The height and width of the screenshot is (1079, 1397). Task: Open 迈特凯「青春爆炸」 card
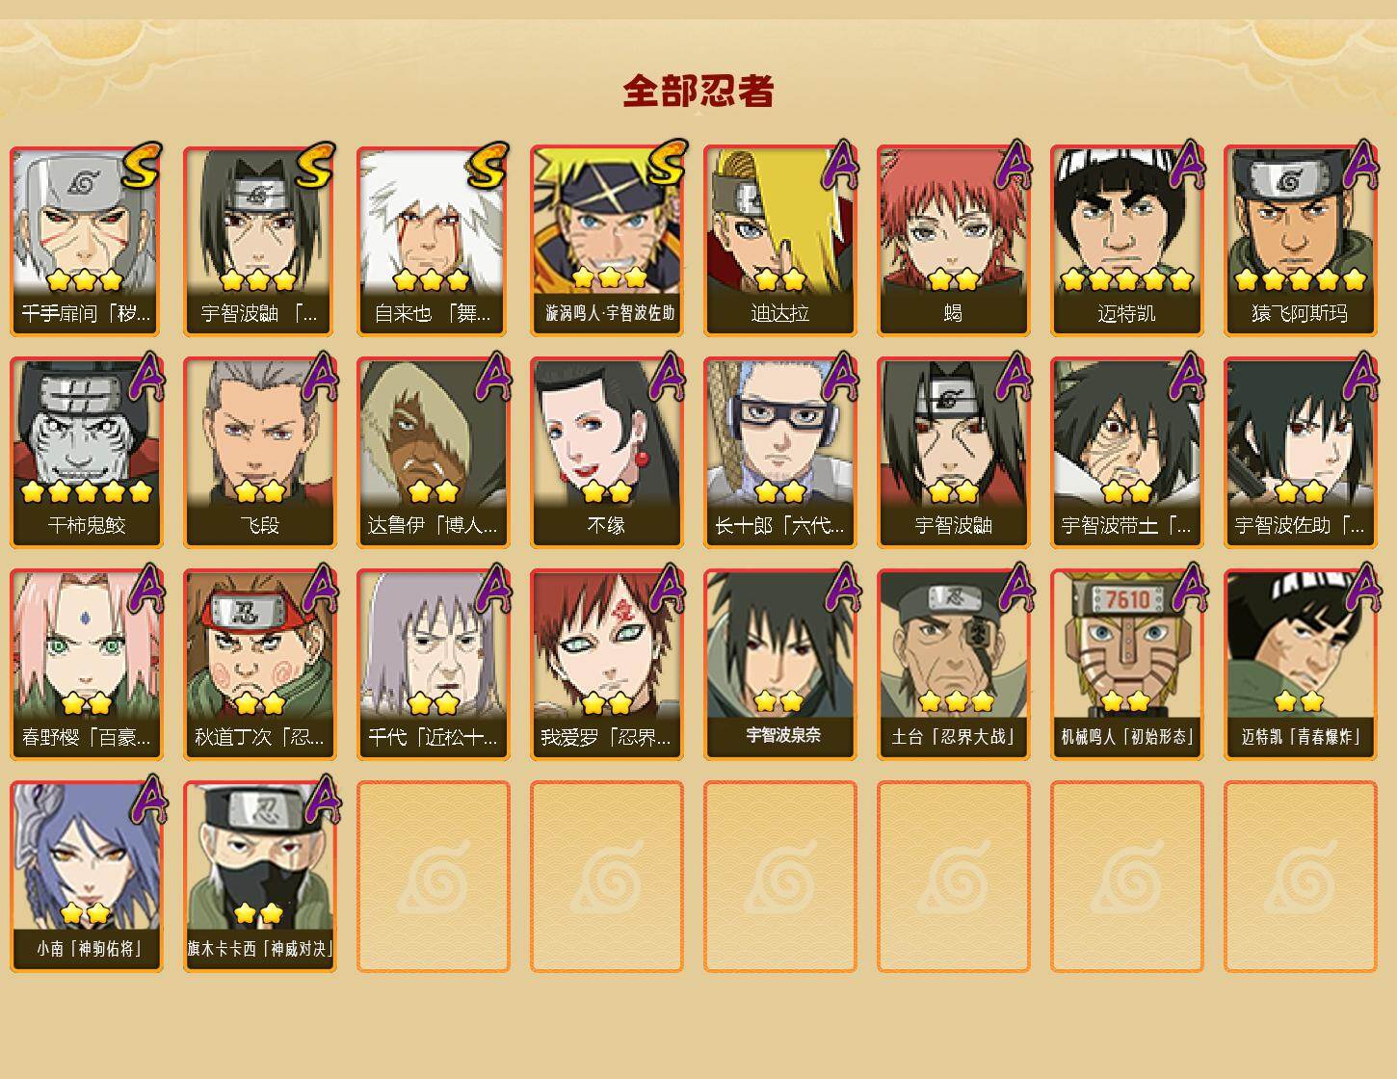(1301, 665)
